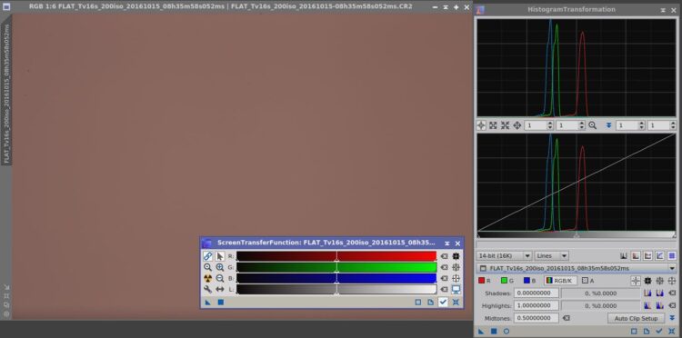Expand the FLAT_Tv16s view selector dropdown
This screenshot has width=682, height=338.
point(577,268)
